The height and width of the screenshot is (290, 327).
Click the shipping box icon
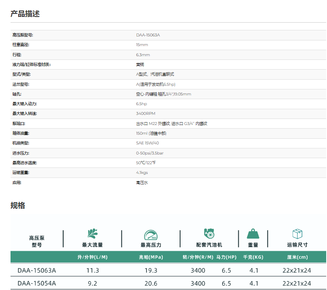point(297,234)
